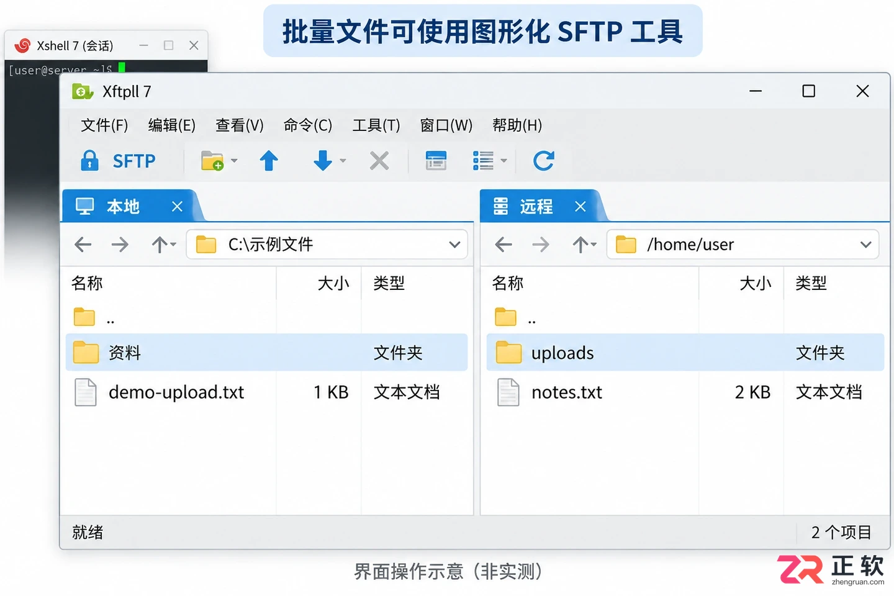This screenshot has width=894, height=596.
Task: Open the view mode dropdown arrow
Action: [x=503, y=161]
